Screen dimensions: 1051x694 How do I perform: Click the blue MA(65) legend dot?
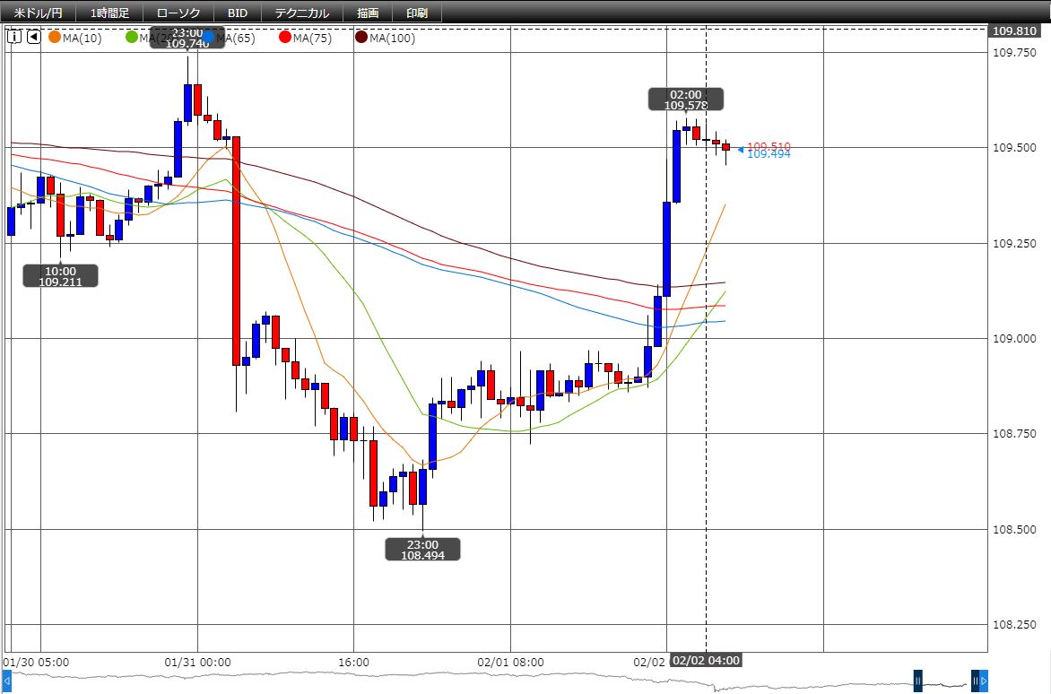(x=208, y=38)
